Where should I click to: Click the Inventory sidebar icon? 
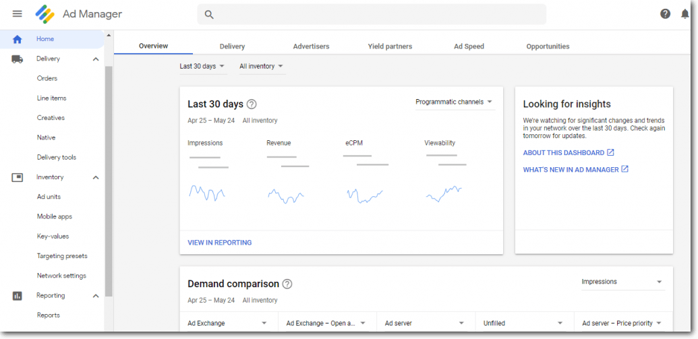(x=18, y=177)
